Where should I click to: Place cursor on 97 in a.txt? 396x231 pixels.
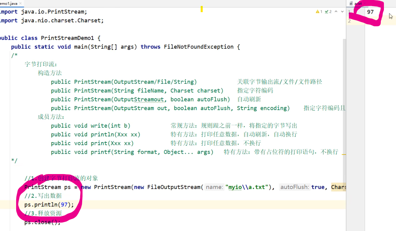pyautogui.click(x=370, y=12)
